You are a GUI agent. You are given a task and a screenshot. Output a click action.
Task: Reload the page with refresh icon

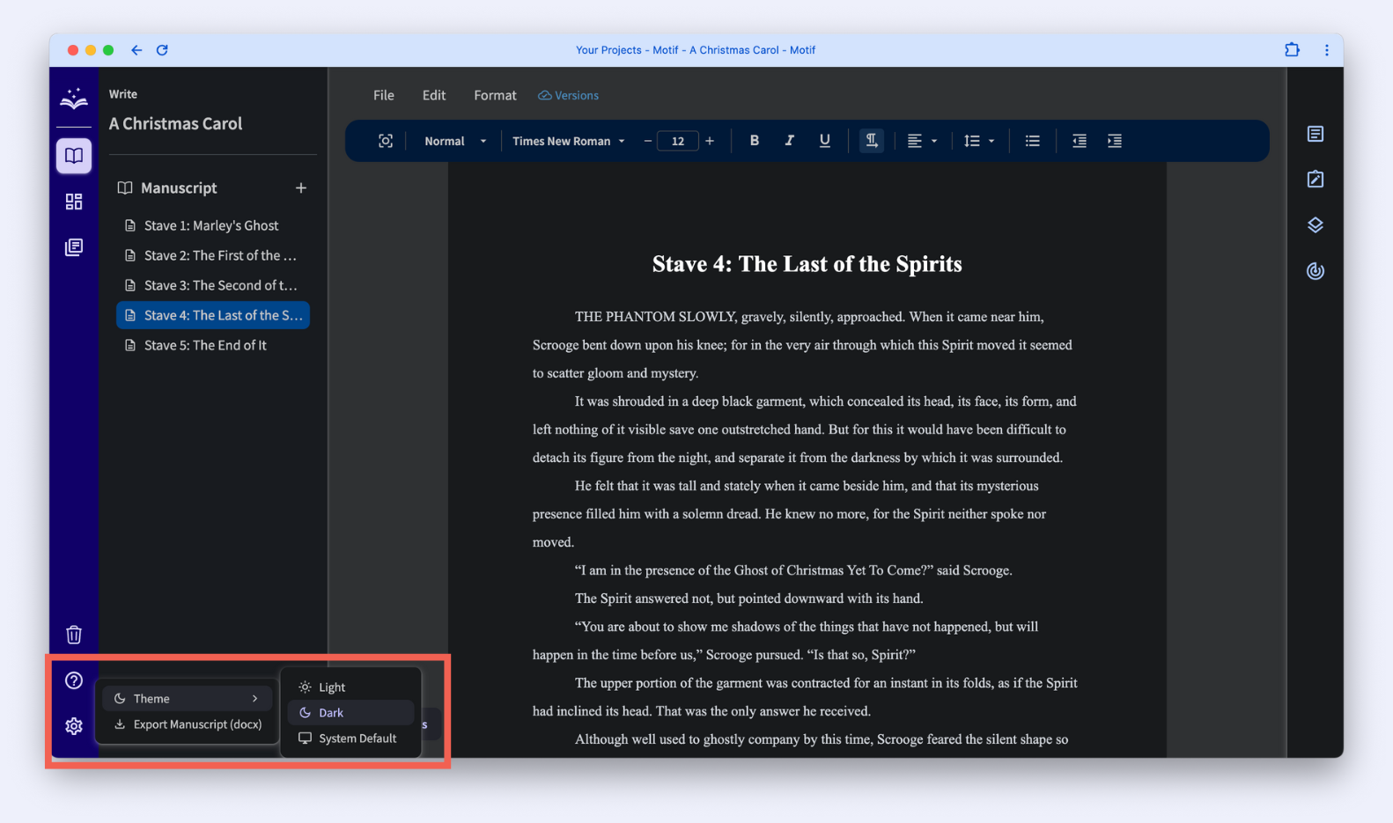pos(162,50)
